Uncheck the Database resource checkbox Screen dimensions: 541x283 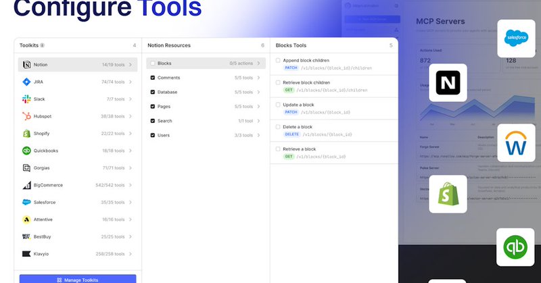click(153, 92)
